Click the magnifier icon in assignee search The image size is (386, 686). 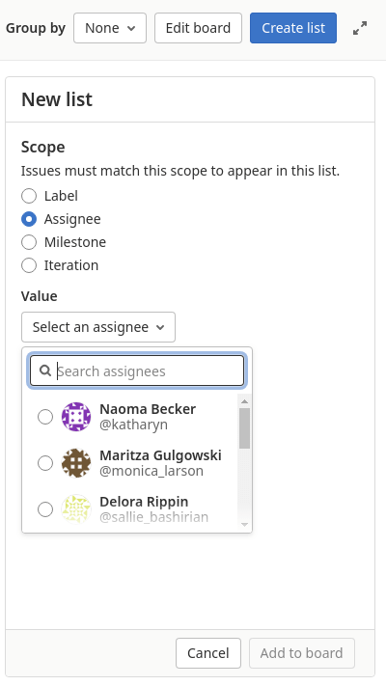tap(45, 371)
